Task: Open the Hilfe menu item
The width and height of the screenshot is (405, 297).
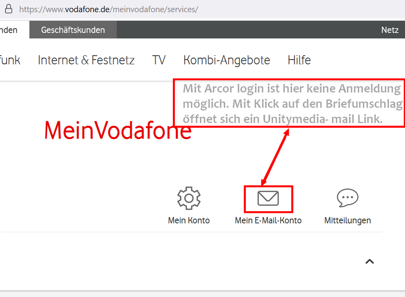Action: [299, 60]
